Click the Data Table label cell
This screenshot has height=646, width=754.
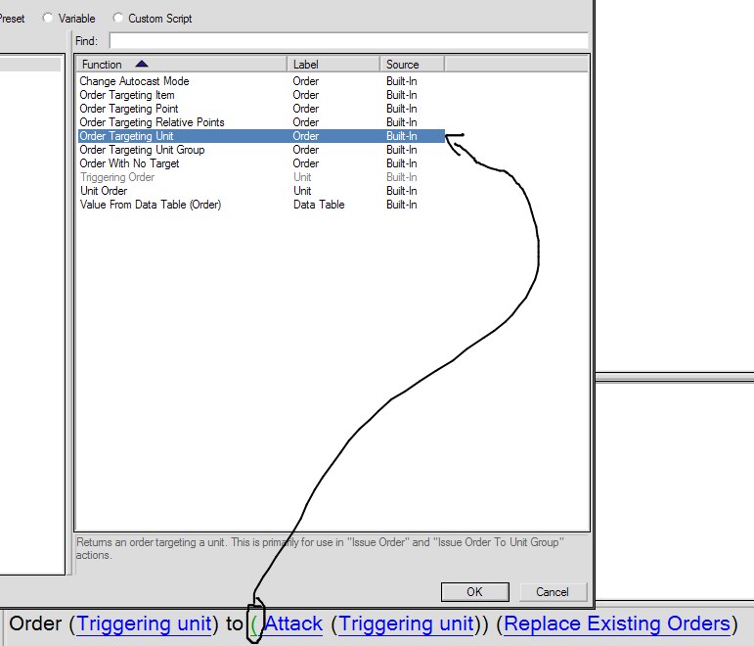[319, 205]
